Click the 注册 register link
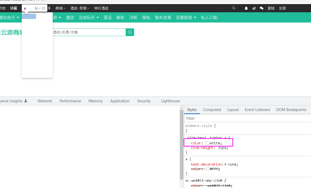The width and height of the screenshot is (311, 188). pyautogui.click(x=282, y=8)
